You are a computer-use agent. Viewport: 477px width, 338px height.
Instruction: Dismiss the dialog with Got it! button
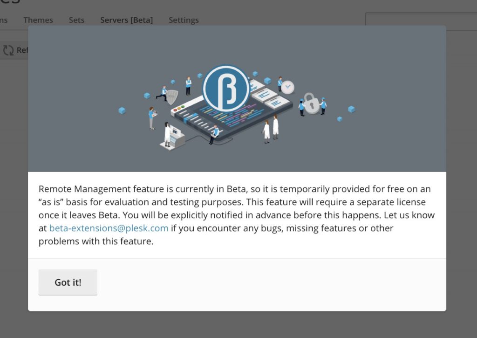coord(68,282)
